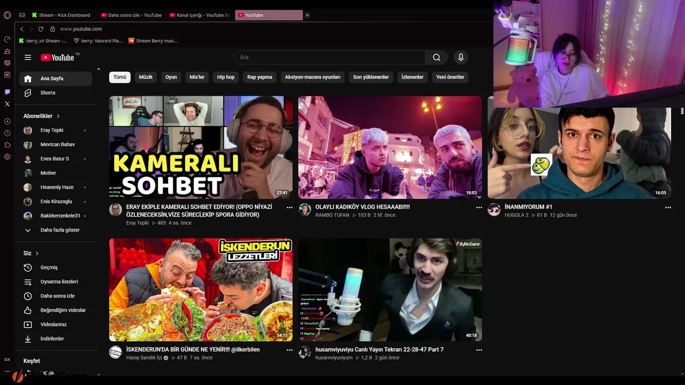This screenshot has width=685, height=385.
Task: Click the Ara search input field
Action: (330, 57)
